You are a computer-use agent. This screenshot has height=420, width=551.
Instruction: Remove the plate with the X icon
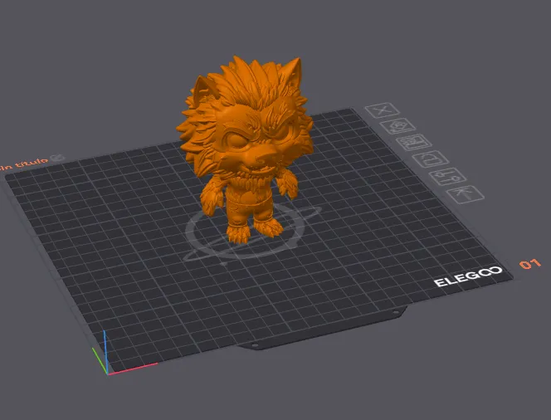[x=383, y=110]
